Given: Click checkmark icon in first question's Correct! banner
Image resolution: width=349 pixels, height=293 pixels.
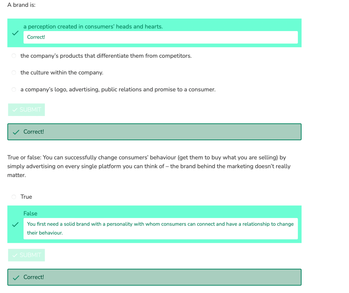Looking at the screenshot, I should [16, 132].
